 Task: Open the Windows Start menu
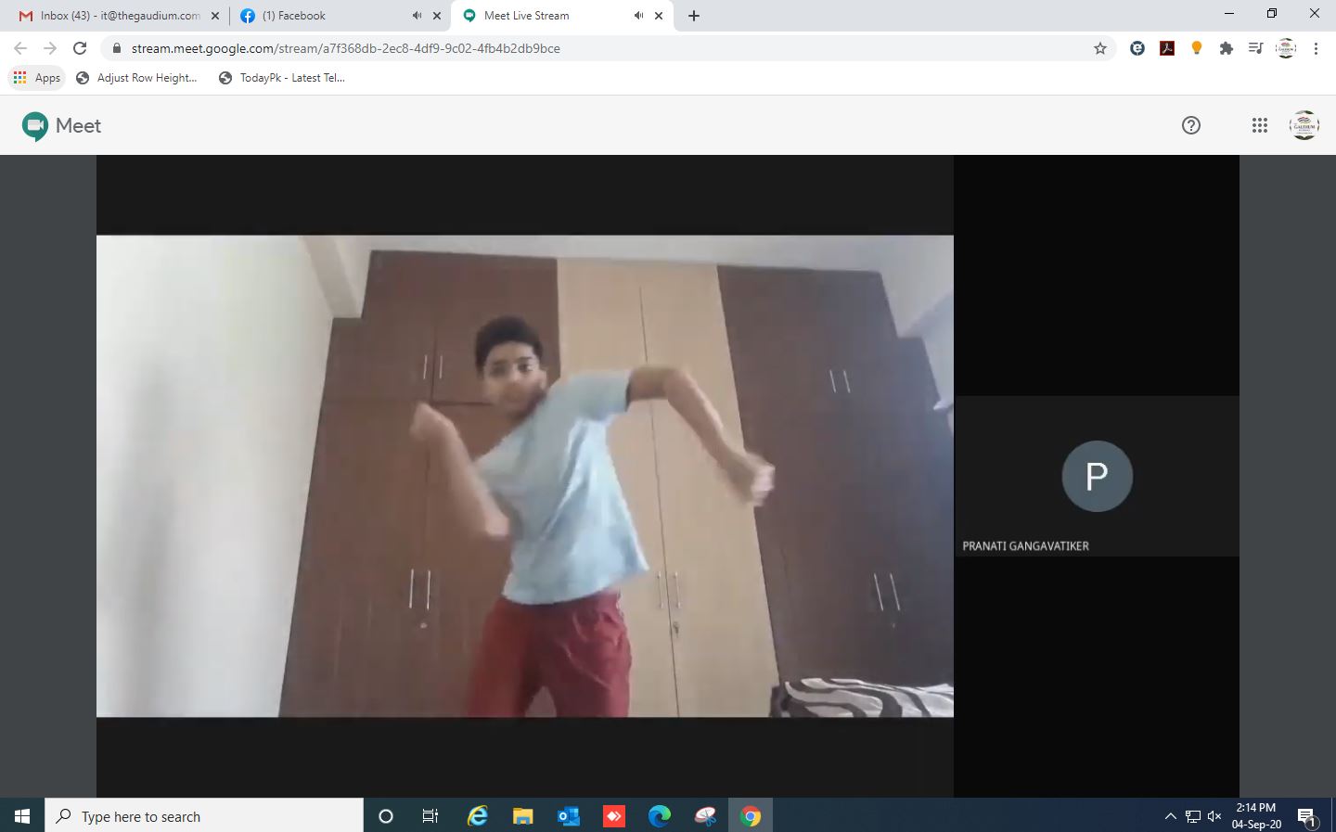click(x=22, y=816)
